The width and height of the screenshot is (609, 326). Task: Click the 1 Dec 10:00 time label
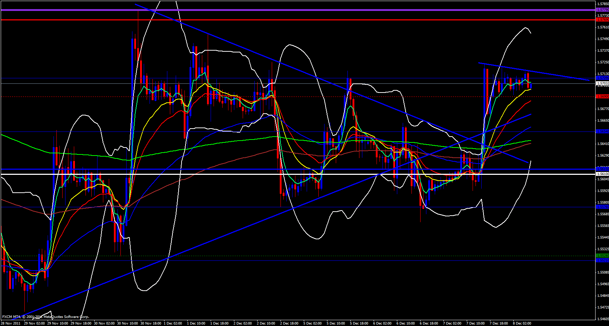click(196, 323)
